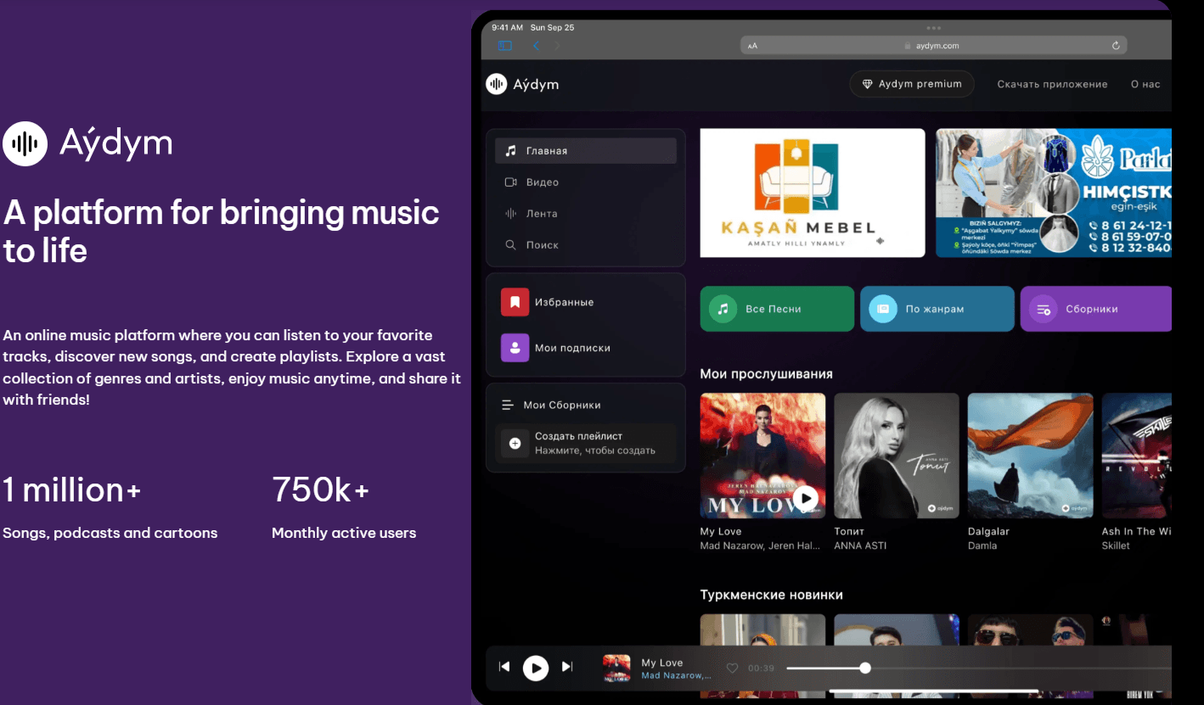Screen dimensions: 1204x705
Task: Click the My Love title under the cover
Action: tap(721, 531)
